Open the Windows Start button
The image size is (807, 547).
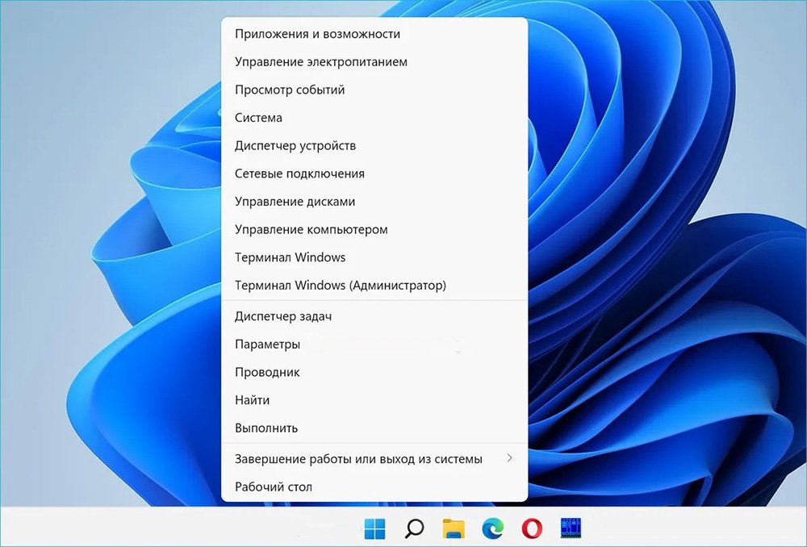(374, 528)
